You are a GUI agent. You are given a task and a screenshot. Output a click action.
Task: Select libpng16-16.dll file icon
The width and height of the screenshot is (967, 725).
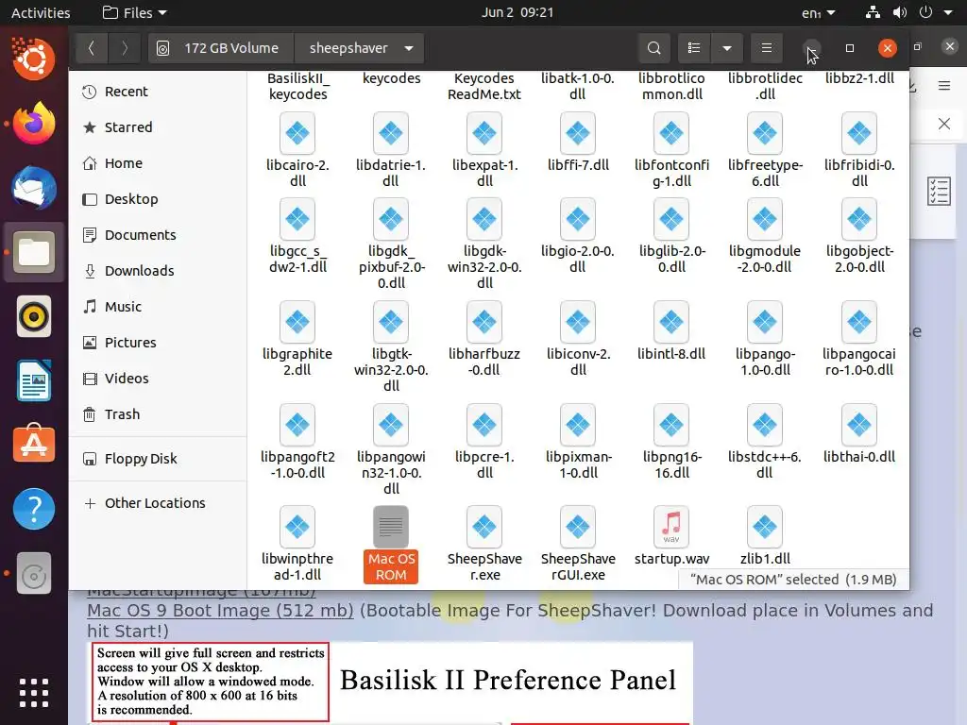click(x=671, y=425)
